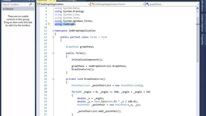Click 'new PointPair(_x, _y);' on line 34

pos(125,105)
